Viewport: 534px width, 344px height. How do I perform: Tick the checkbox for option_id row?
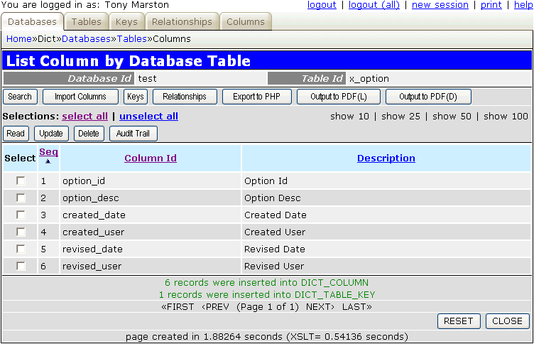(21, 181)
